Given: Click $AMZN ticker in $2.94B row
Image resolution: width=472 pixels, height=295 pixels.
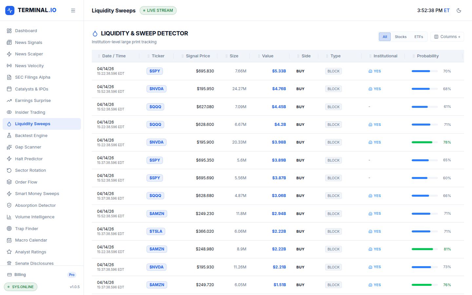Looking at the screenshot, I should [x=157, y=214].
